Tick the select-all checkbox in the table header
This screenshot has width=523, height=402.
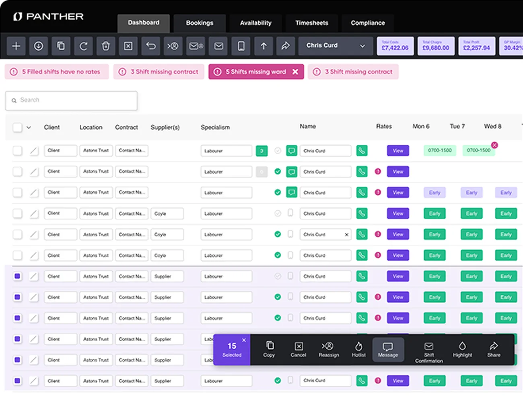[17, 127]
